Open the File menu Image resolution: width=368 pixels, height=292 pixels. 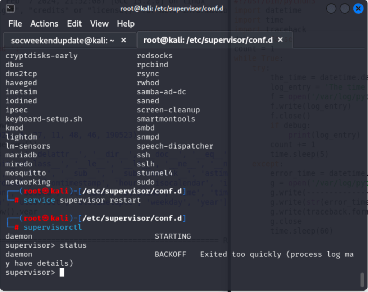pos(15,24)
